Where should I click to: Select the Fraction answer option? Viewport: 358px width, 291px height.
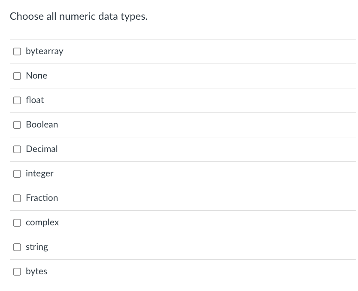[x=42, y=198]
